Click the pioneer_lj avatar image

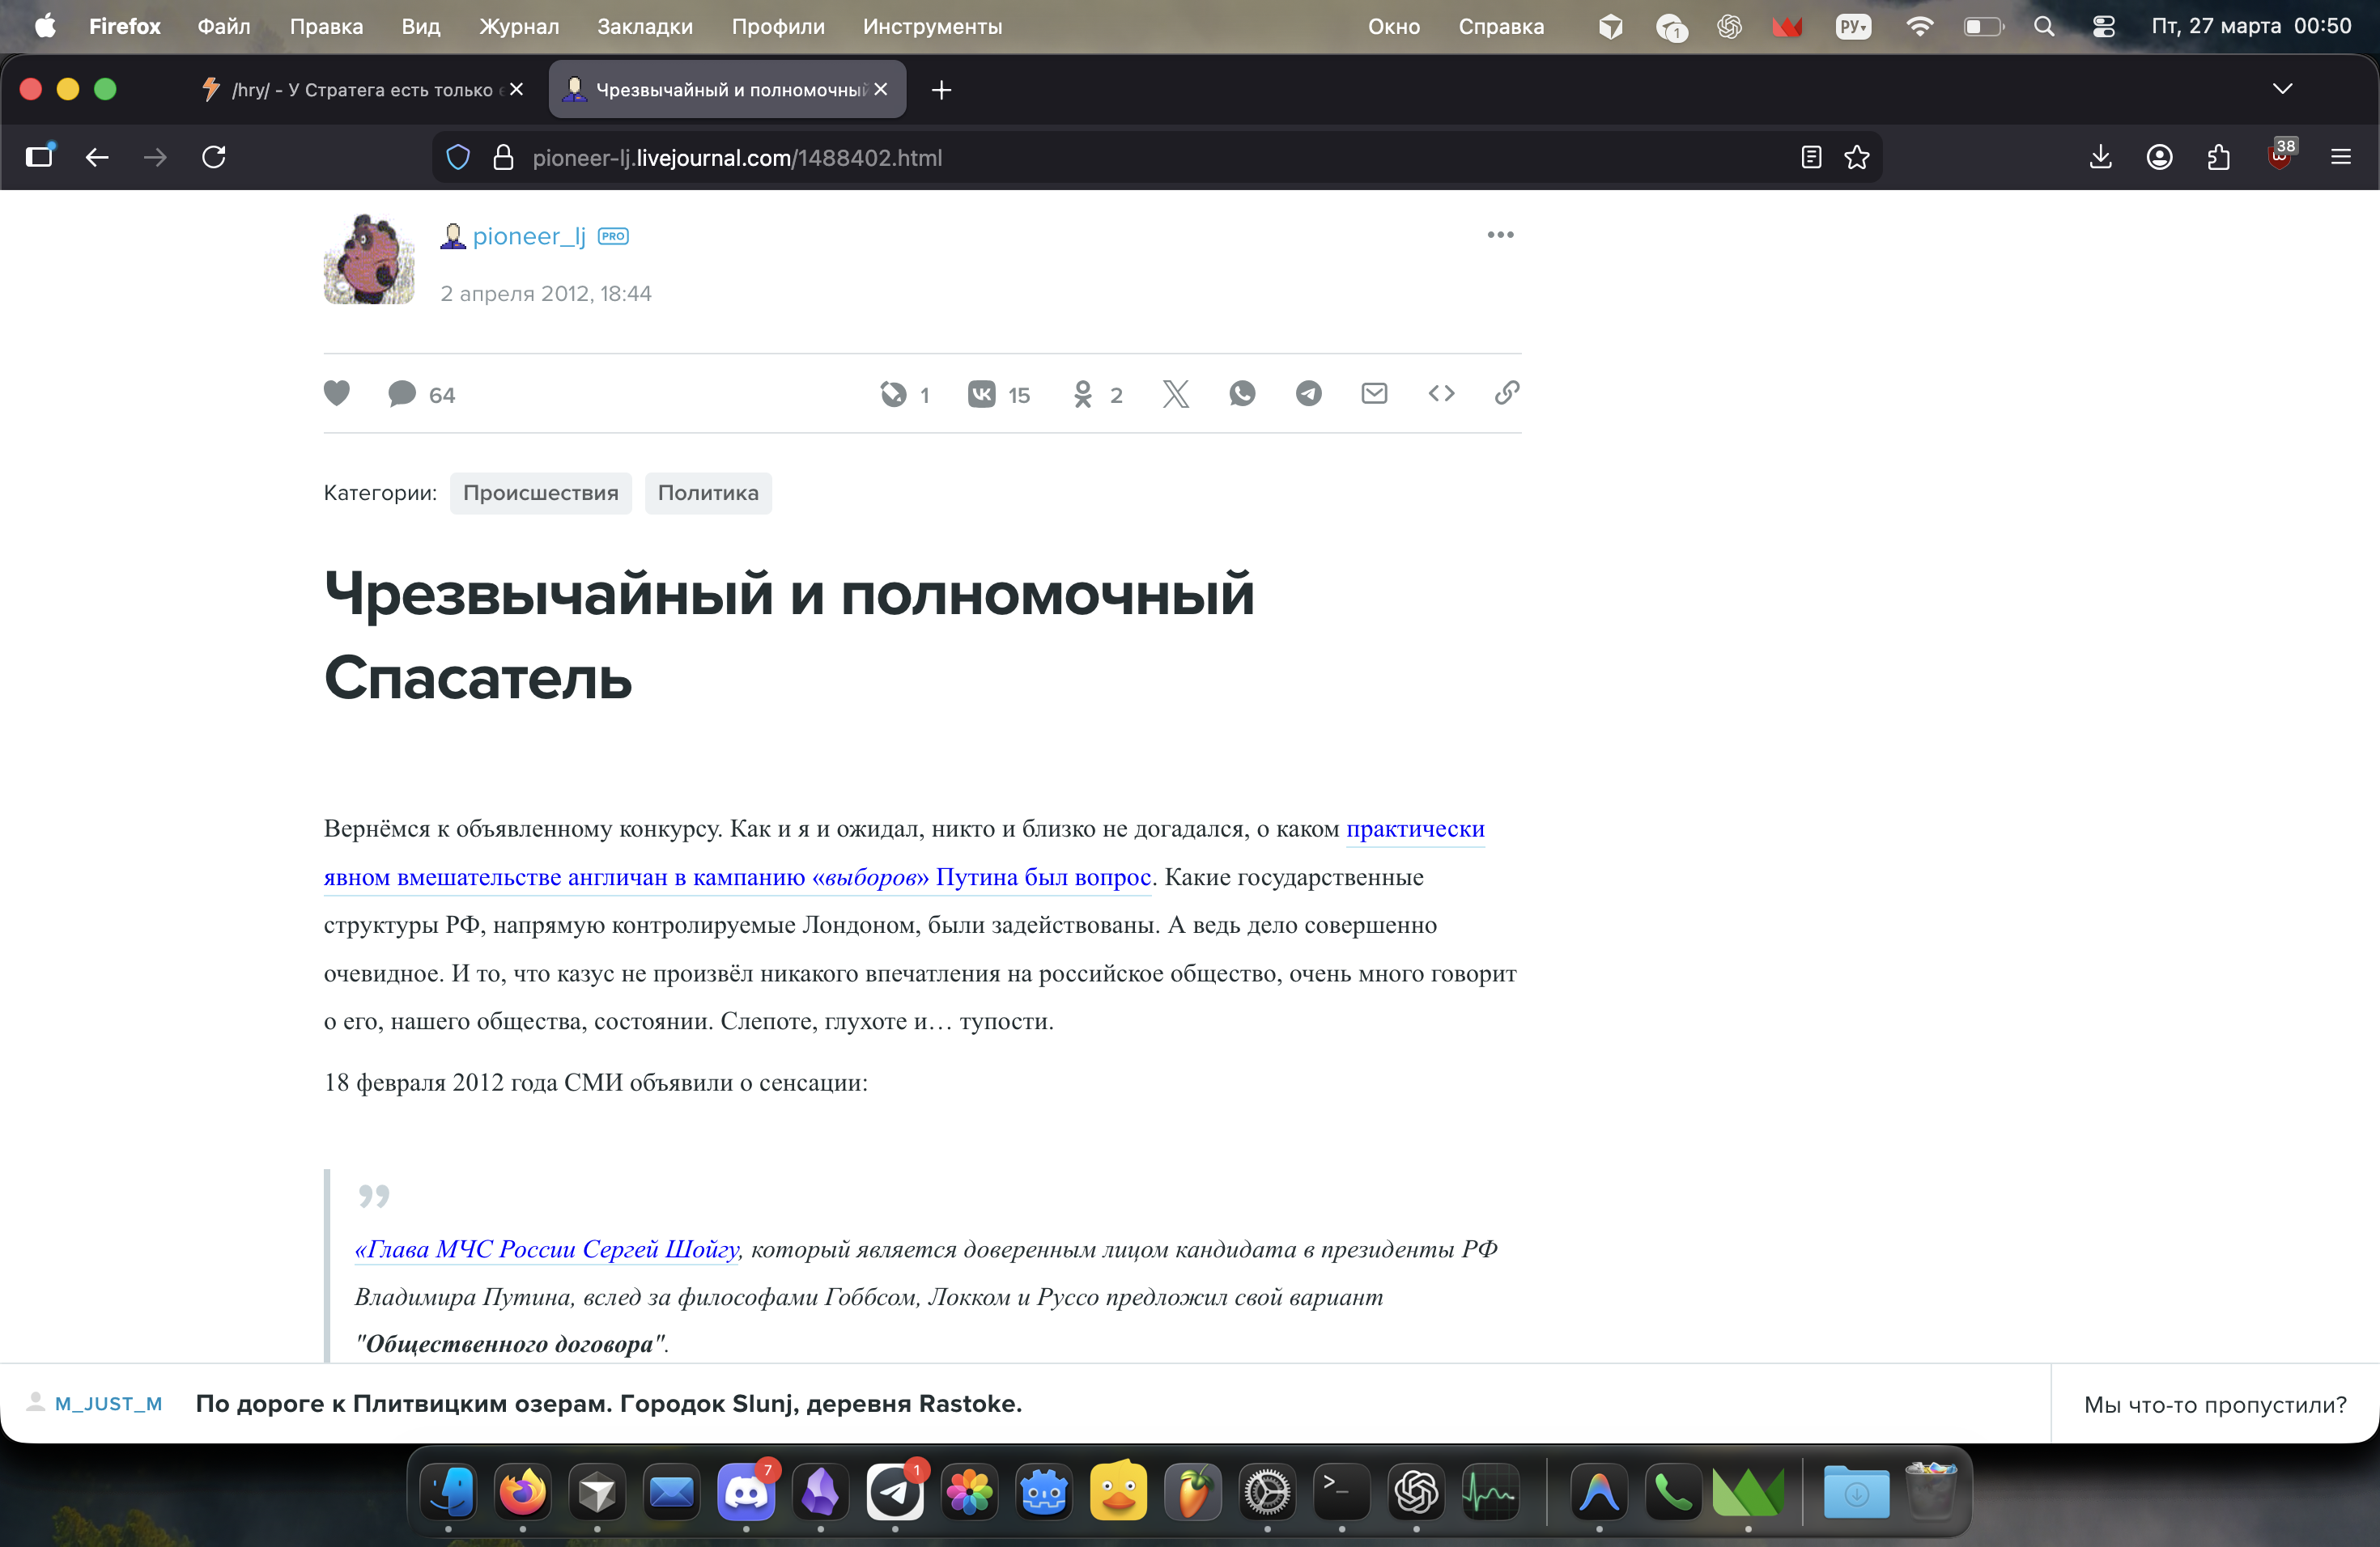click(369, 259)
